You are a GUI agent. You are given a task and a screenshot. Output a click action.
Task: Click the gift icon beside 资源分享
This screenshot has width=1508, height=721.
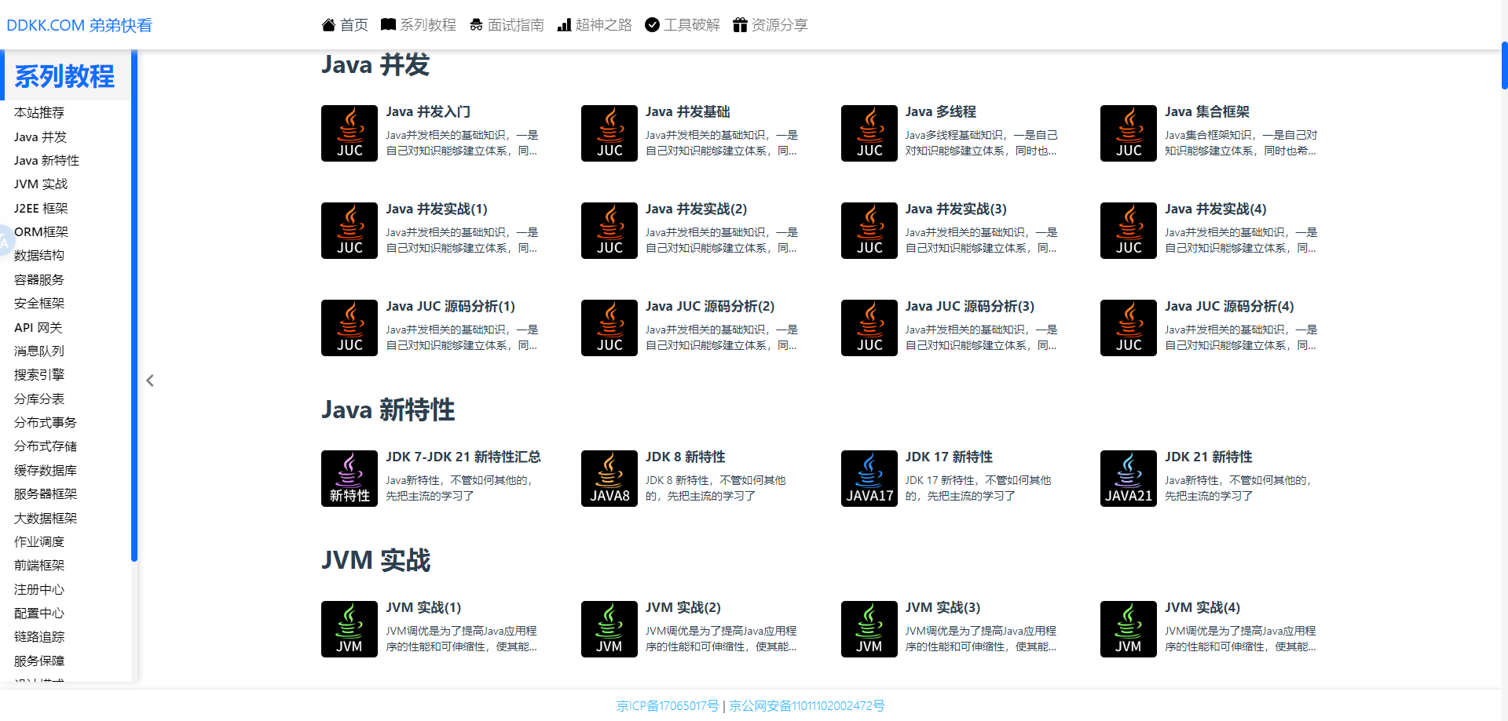pyautogui.click(x=740, y=24)
